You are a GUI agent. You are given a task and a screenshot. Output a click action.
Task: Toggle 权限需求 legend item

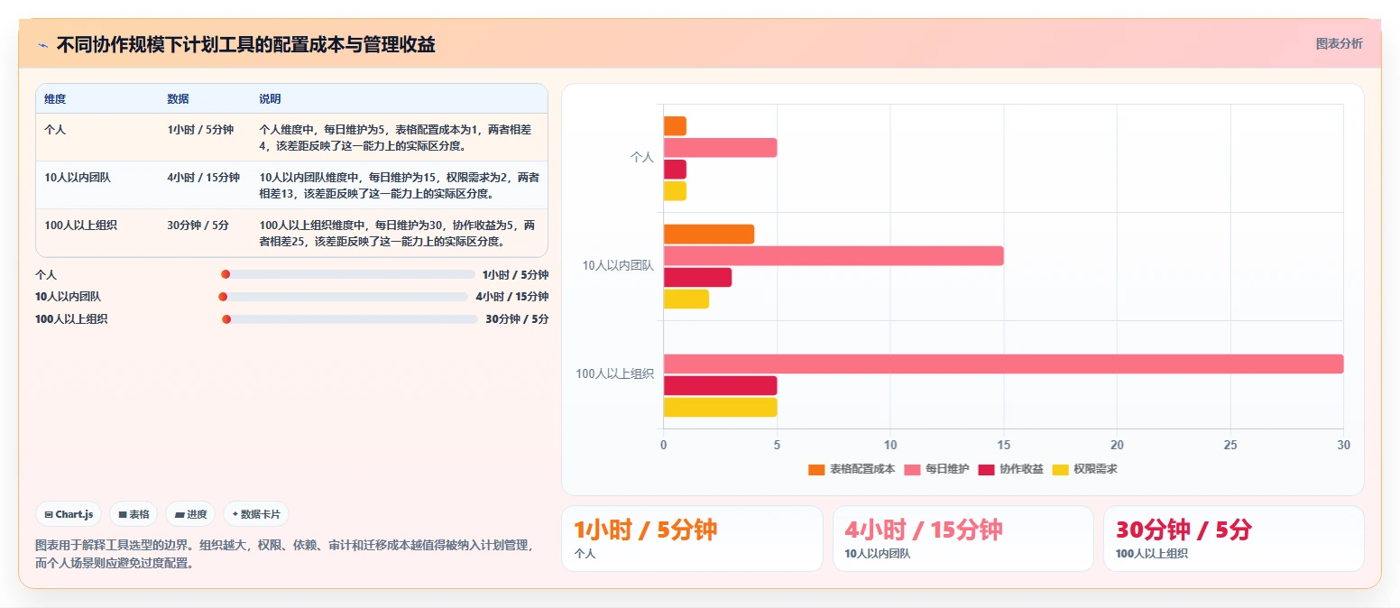click(x=1085, y=469)
